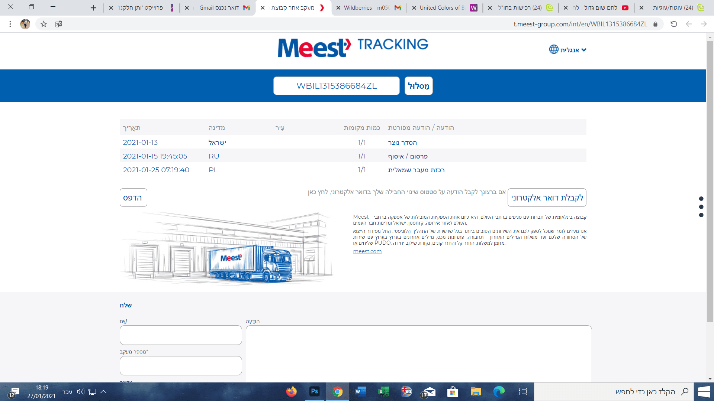Click the page vertical scrollbar
Screen dimensions: 714x401
710,178
